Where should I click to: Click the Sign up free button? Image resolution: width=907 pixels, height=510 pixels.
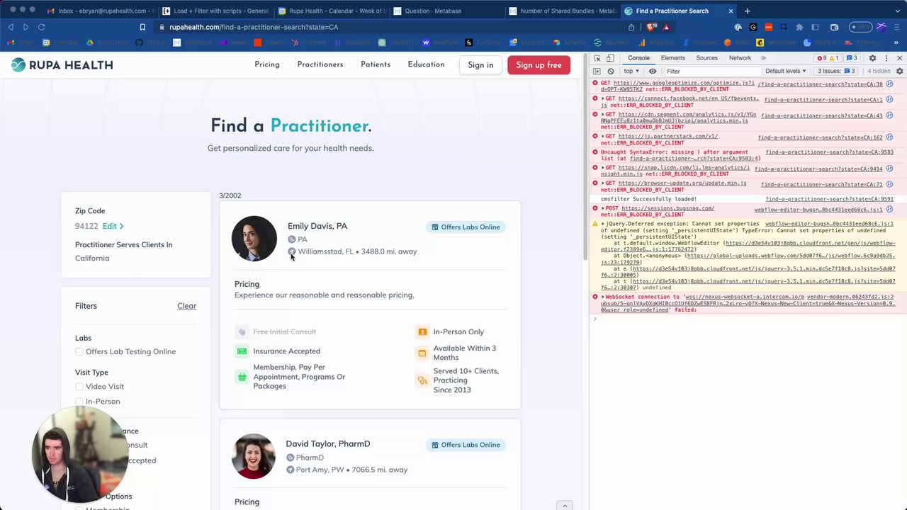click(x=539, y=65)
